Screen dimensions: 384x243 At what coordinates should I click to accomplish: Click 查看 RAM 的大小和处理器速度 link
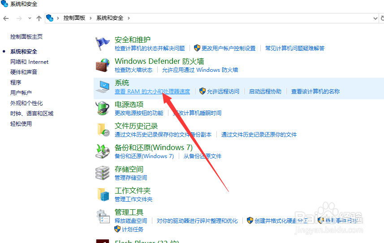click(x=152, y=92)
